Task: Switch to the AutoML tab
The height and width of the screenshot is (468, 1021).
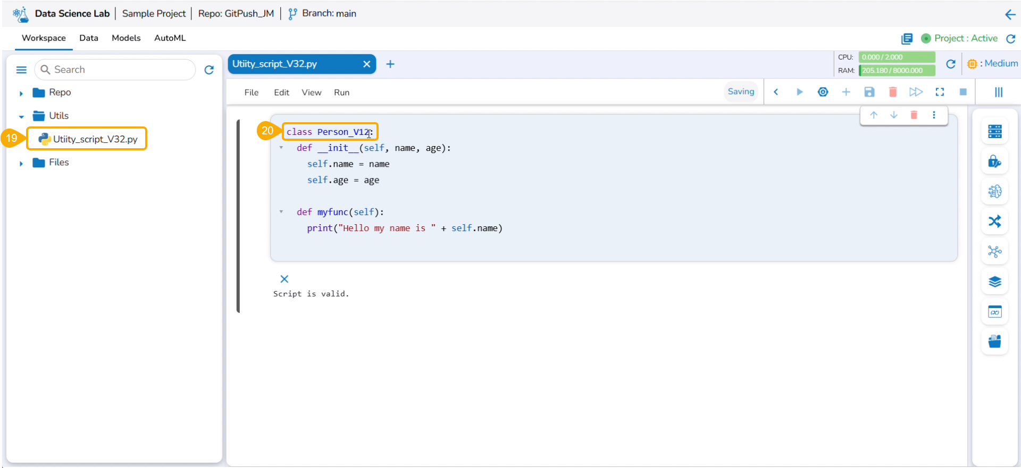Action: 170,38
